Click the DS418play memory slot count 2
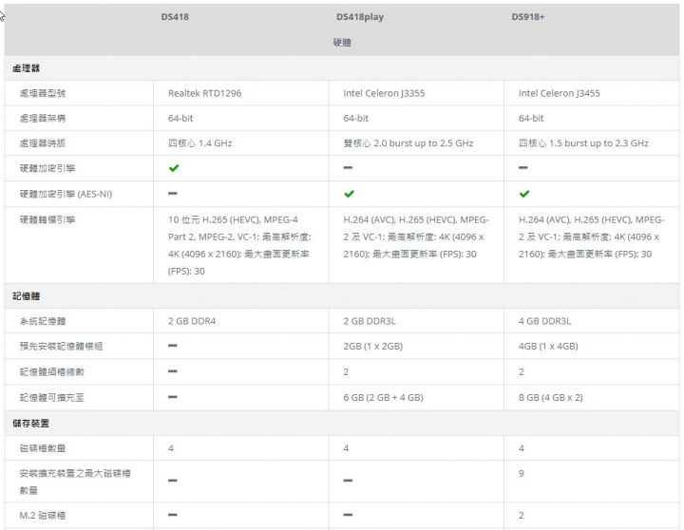This screenshot has width=684, height=530. point(346,371)
